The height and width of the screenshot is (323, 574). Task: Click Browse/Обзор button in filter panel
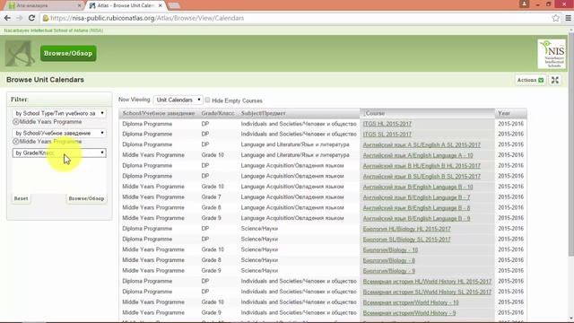click(86, 198)
